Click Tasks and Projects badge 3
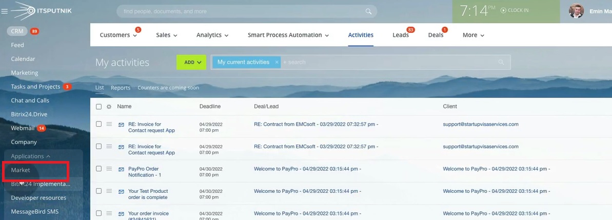This screenshot has width=612, height=220. click(x=67, y=87)
